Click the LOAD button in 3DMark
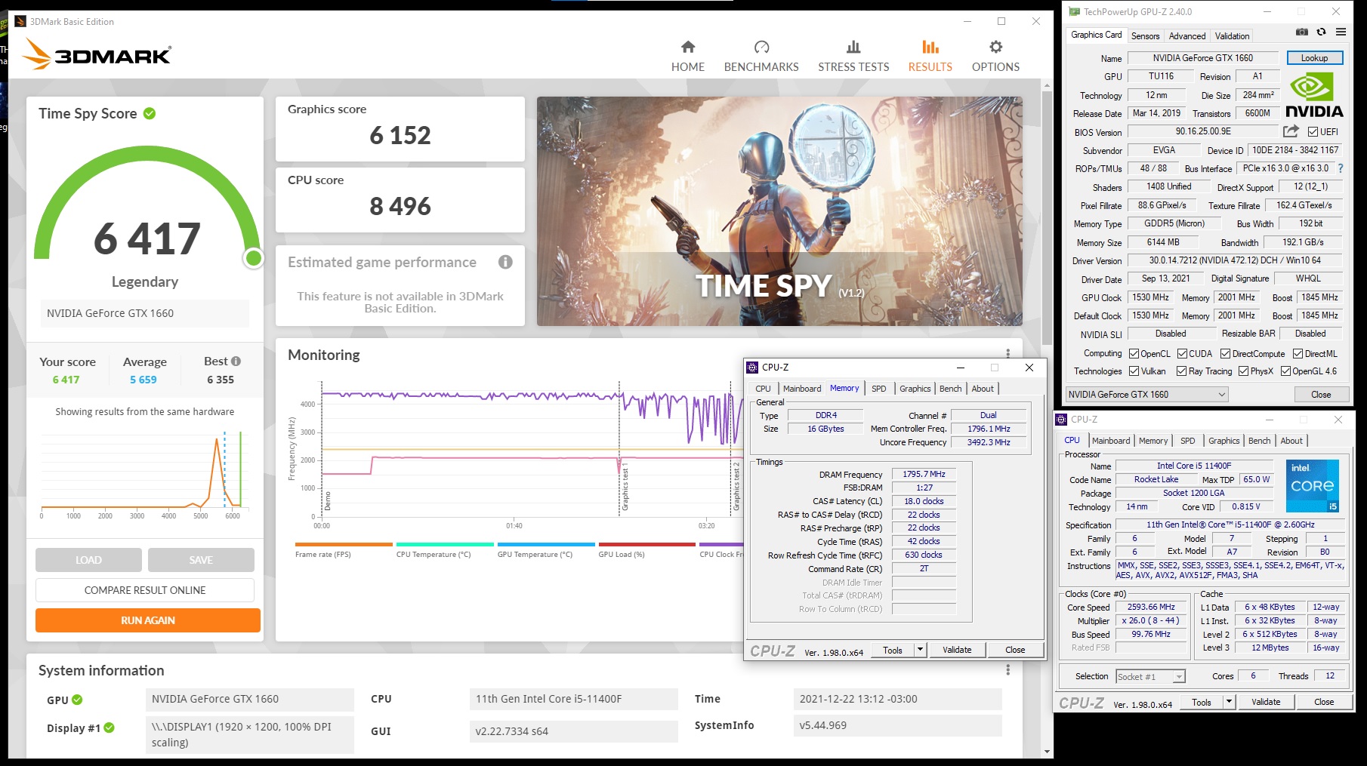This screenshot has height=766, width=1367. click(x=88, y=560)
